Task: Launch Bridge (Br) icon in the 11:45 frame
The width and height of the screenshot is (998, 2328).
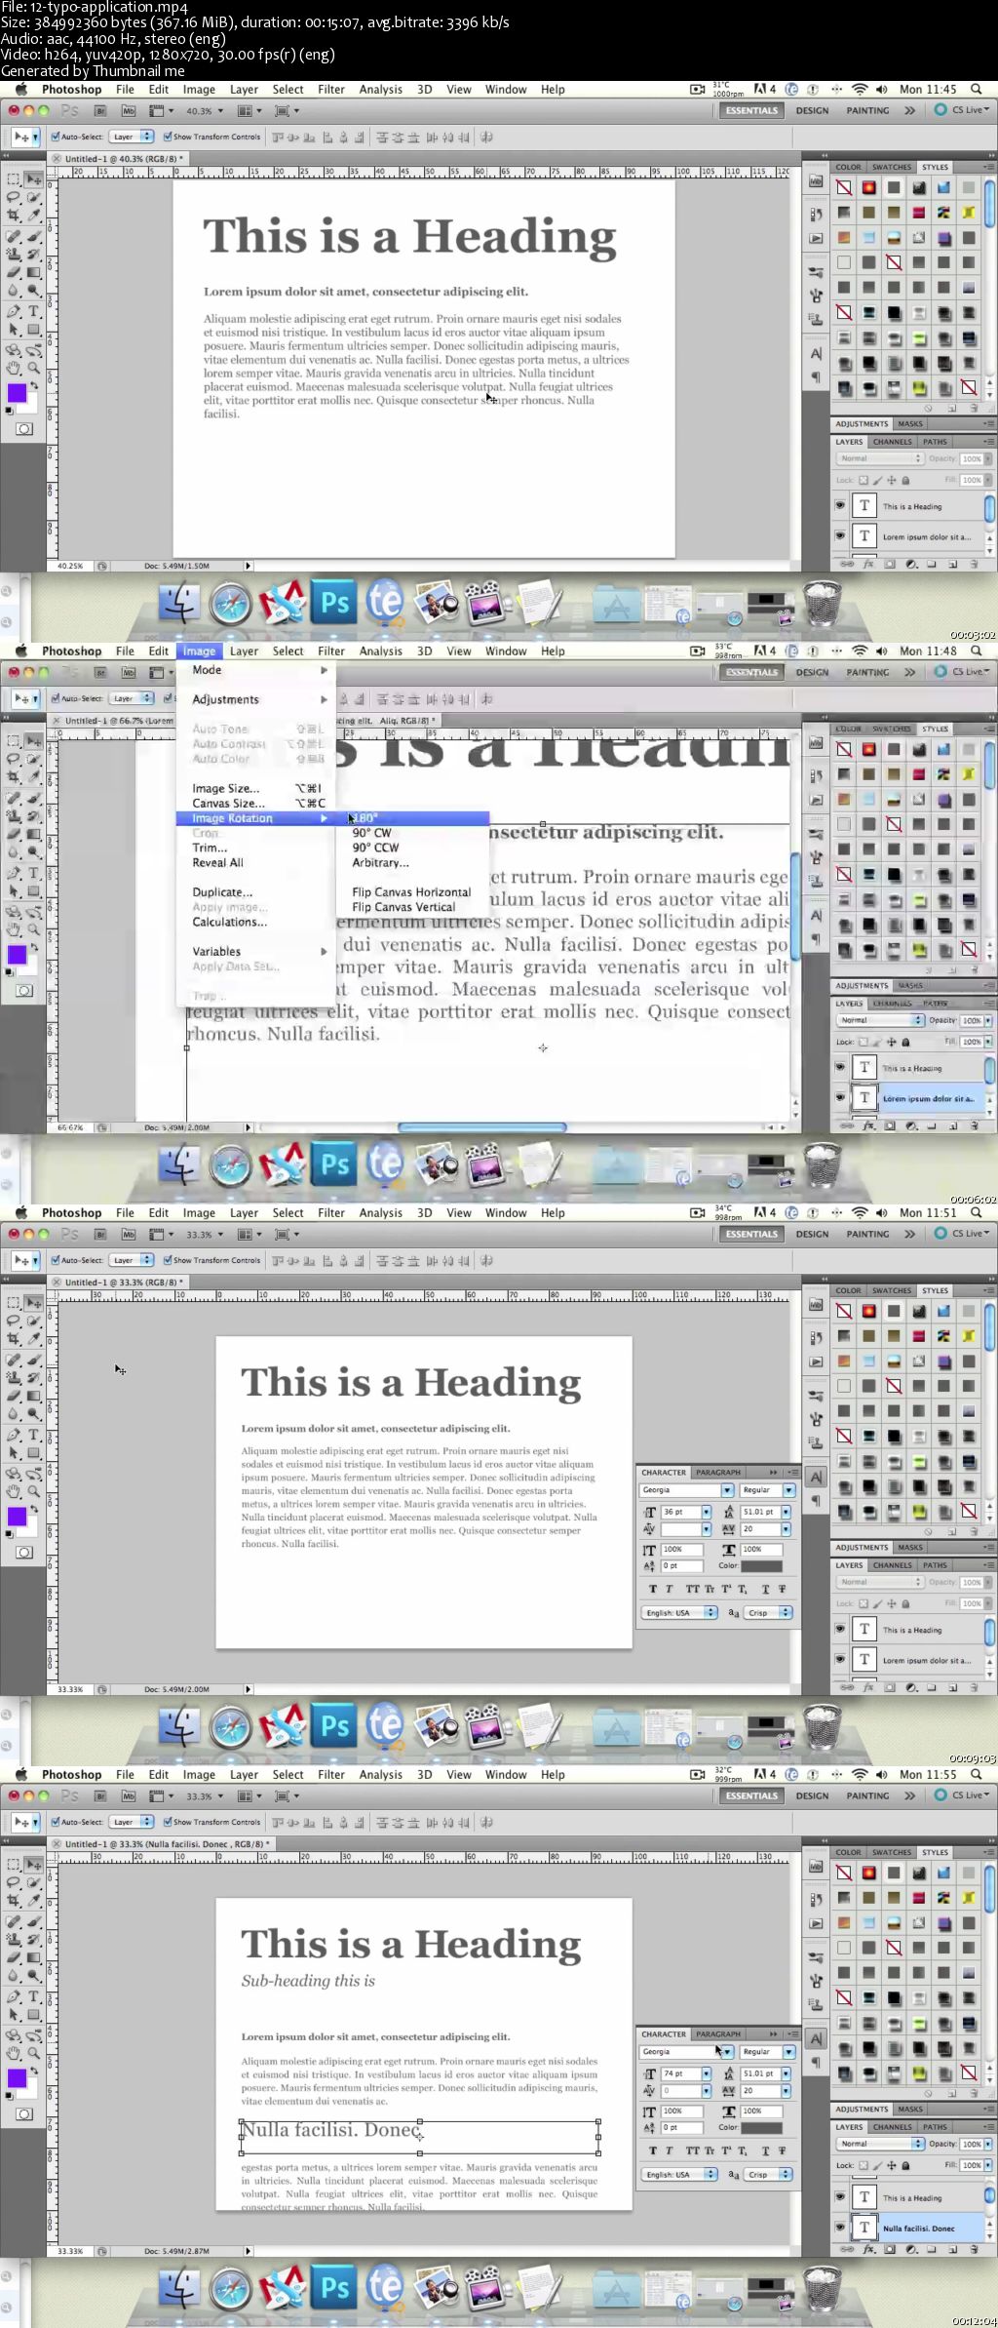Action: tap(100, 111)
